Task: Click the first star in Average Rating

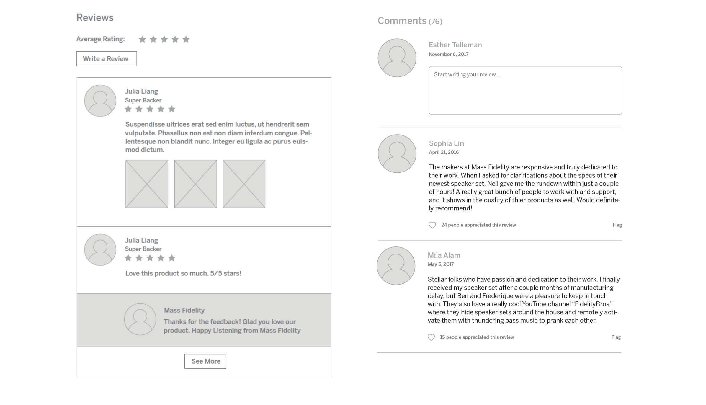Action: coord(142,39)
